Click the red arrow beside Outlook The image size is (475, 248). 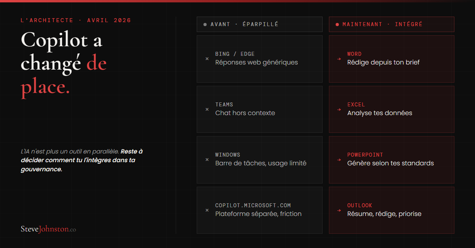tap(339, 210)
